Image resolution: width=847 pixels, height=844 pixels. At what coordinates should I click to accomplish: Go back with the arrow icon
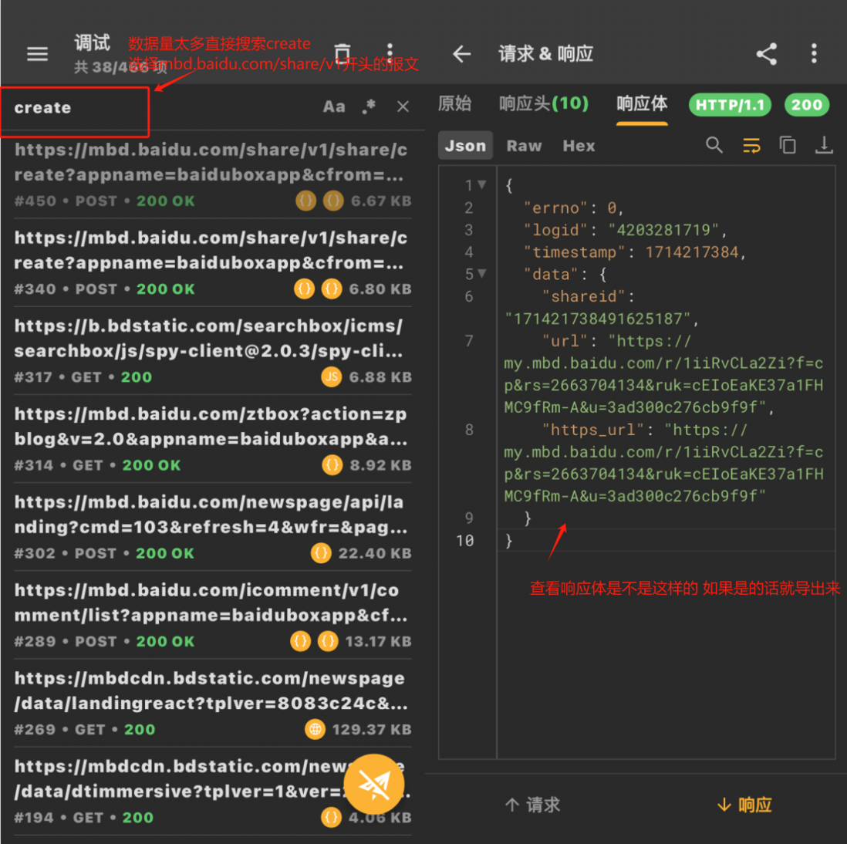tap(462, 53)
